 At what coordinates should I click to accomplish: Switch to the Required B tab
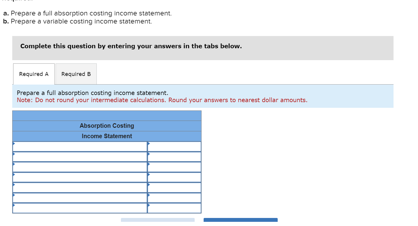(76, 74)
